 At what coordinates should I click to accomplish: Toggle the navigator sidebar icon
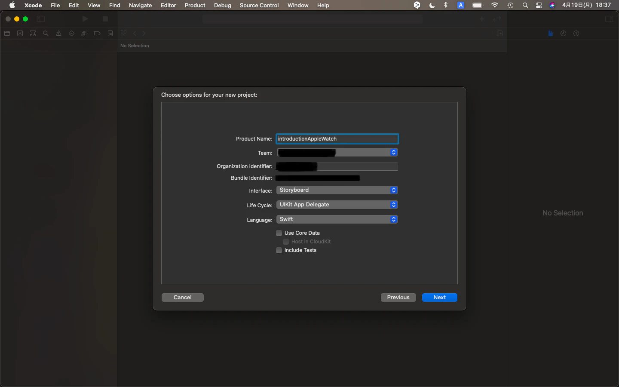click(x=41, y=19)
